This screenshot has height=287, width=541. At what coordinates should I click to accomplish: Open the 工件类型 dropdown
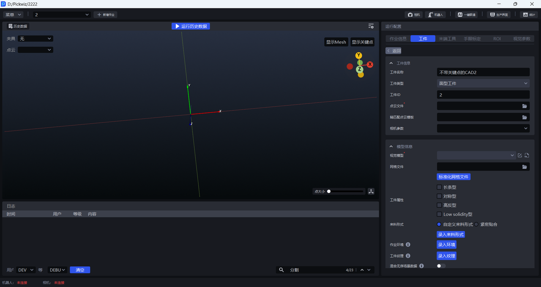(483, 84)
